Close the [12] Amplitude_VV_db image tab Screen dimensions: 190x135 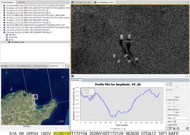point(114,2)
